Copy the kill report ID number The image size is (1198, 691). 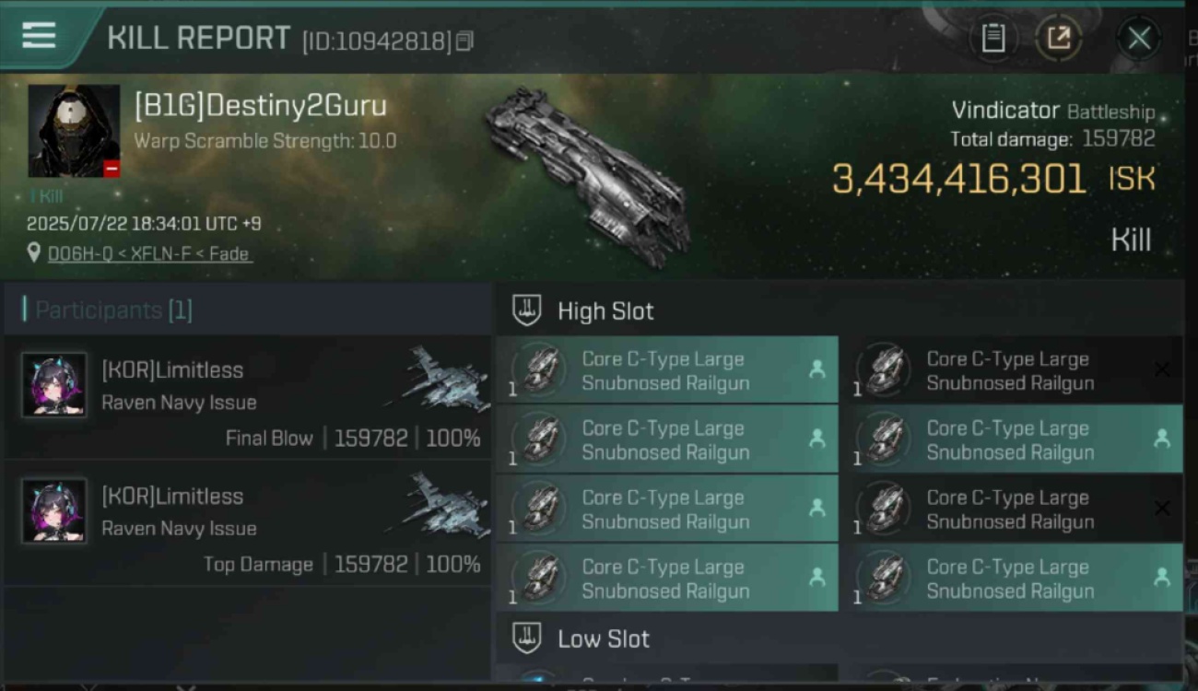tap(464, 41)
